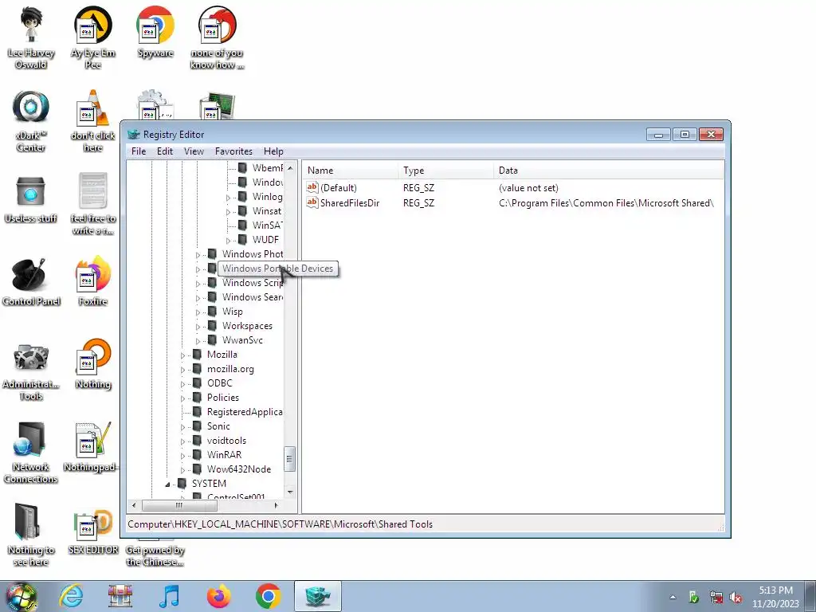This screenshot has width=816, height=612.
Task: Expand the Wisp key
Action: tap(198, 312)
